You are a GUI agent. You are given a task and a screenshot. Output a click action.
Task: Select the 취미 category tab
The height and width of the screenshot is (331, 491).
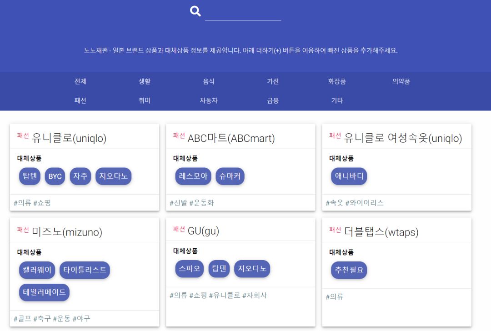click(x=145, y=100)
